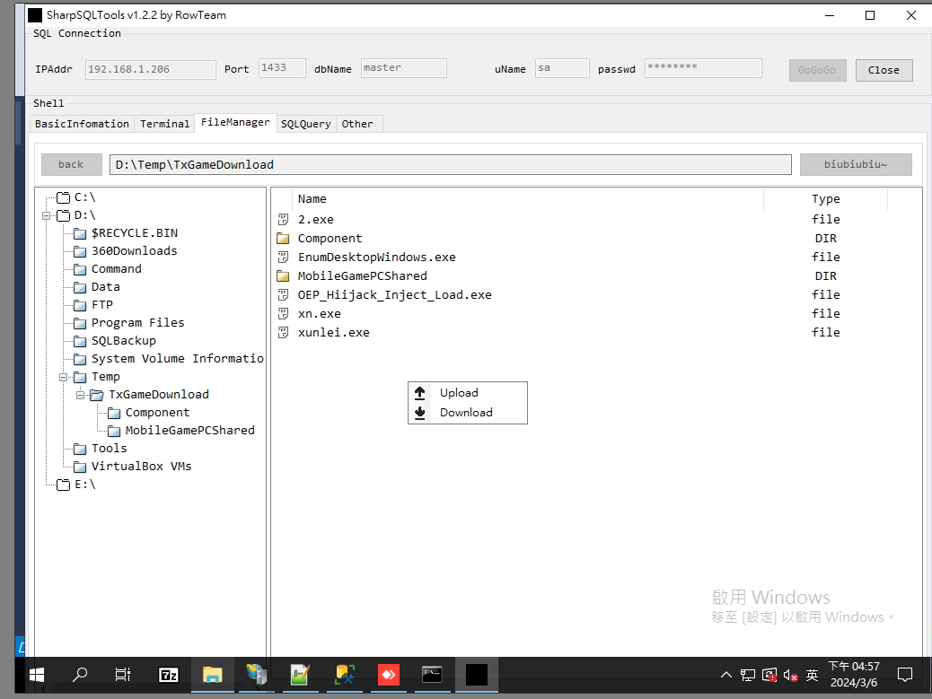The width and height of the screenshot is (932, 699).
Task: Click the file icon beside OEP_Hiijack_Inject_Load.exe
Action: (x=283, y=295)
